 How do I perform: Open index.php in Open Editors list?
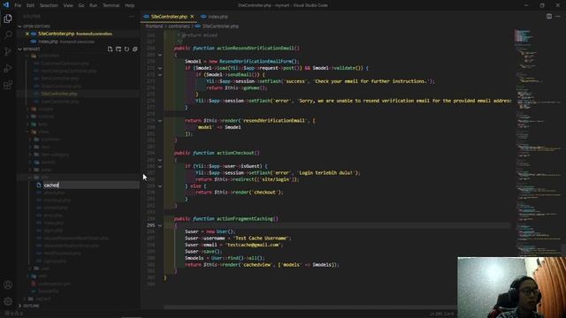click(x=78, y=42)
